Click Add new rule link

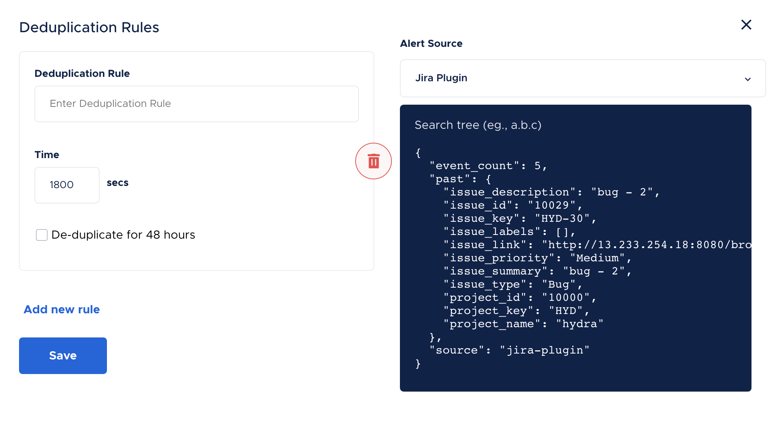click(x=62, y=310)
